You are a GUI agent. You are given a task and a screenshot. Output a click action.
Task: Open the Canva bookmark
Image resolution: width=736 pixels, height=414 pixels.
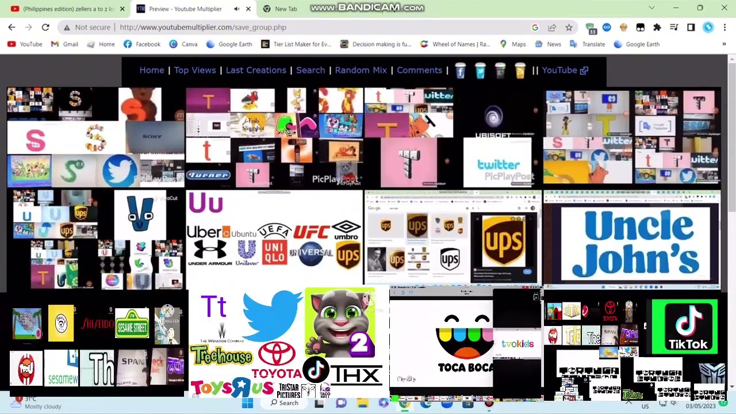[183, 44]
